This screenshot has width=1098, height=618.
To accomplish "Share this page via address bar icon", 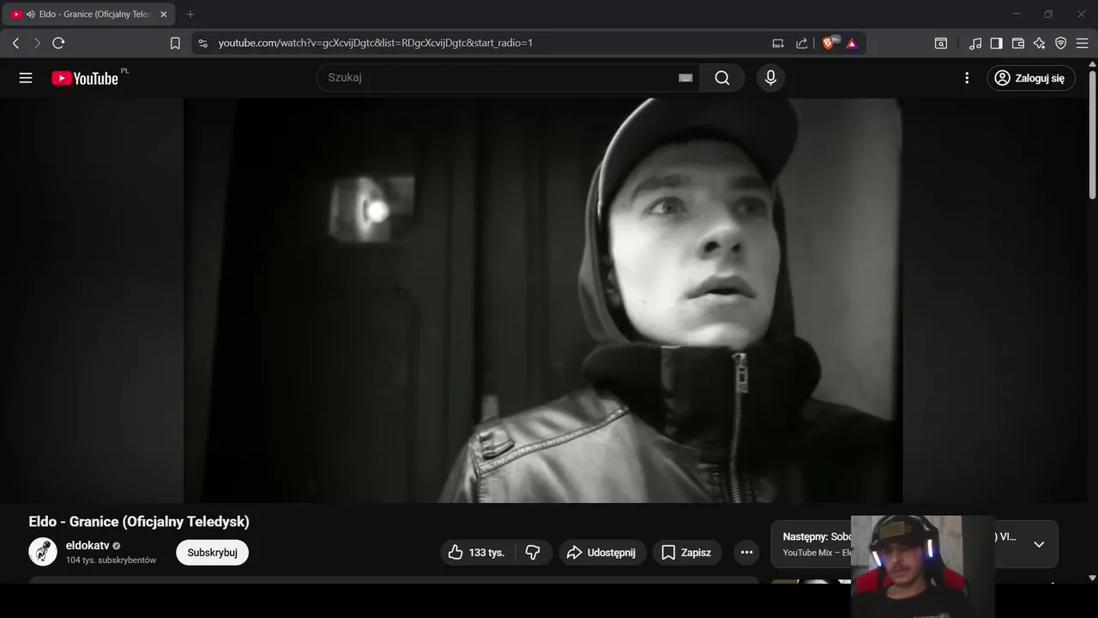I will [802, 43].
